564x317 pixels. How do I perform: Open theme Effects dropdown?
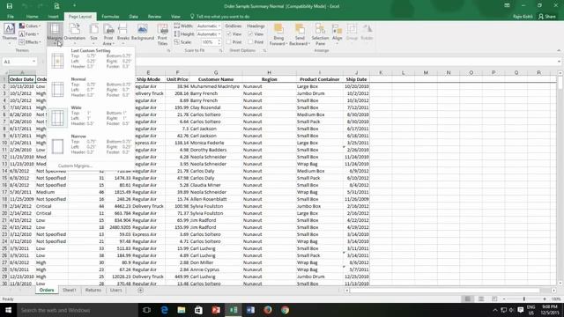[30, 42]
